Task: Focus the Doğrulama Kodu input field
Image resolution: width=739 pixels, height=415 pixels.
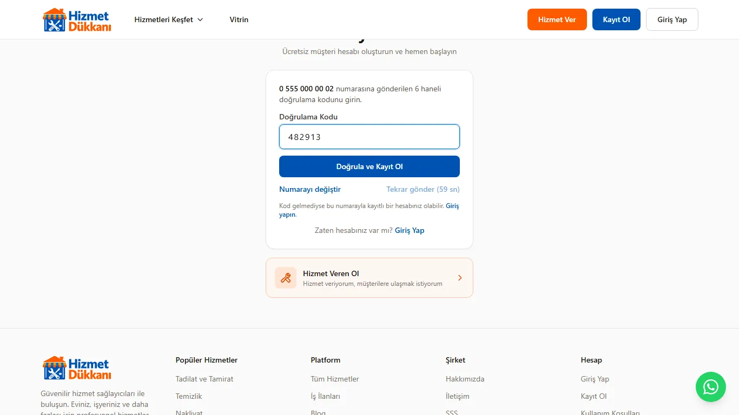Action: 369,137
